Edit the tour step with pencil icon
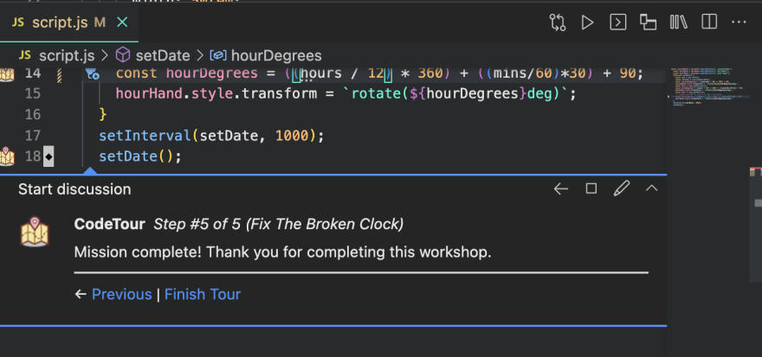Viewport: 762px width, 357px height. point(622,188)
